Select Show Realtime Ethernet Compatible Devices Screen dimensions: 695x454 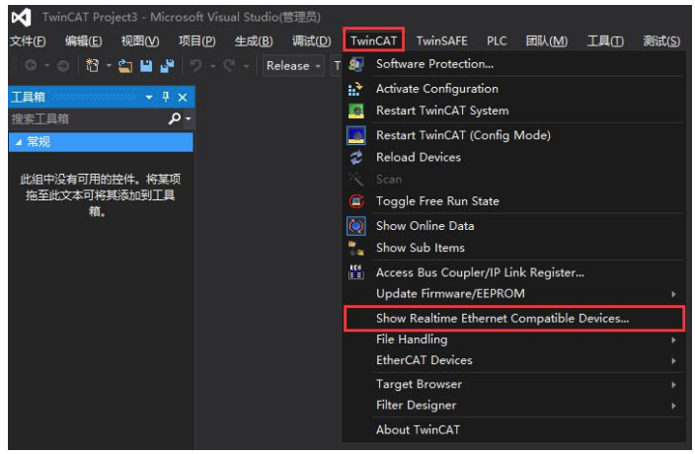click(514, 319)
